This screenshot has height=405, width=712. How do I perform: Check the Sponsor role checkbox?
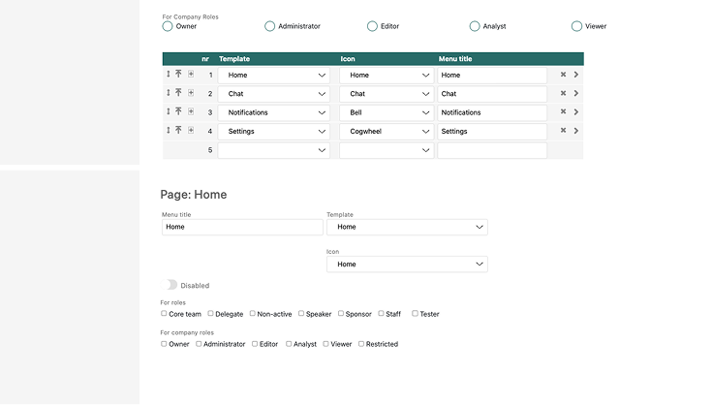point(341,313)
